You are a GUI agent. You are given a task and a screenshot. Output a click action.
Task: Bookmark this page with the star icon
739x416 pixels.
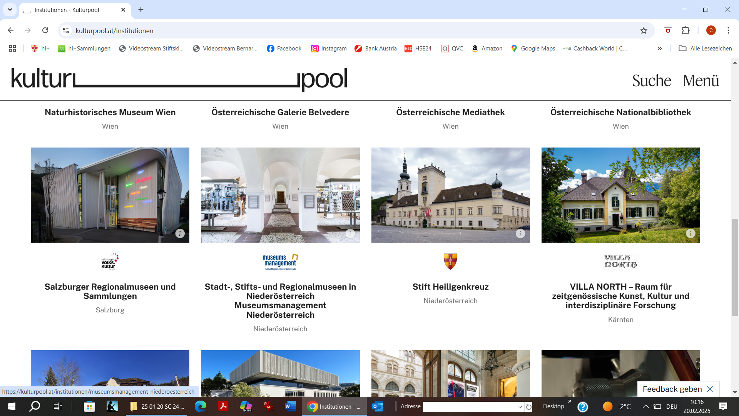click(x=644, y=31)
